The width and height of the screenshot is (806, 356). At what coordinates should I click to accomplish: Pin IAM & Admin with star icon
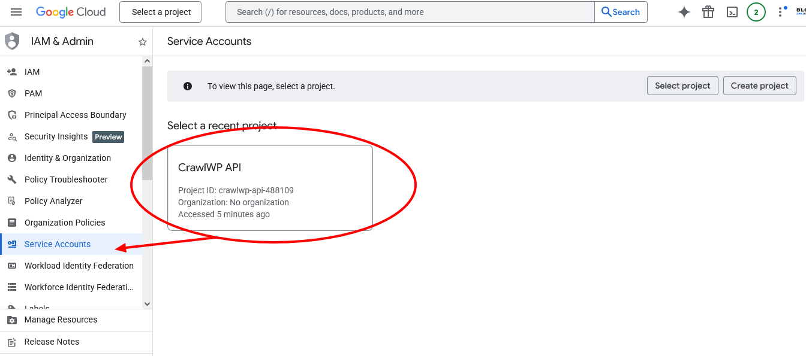[143, 42]
